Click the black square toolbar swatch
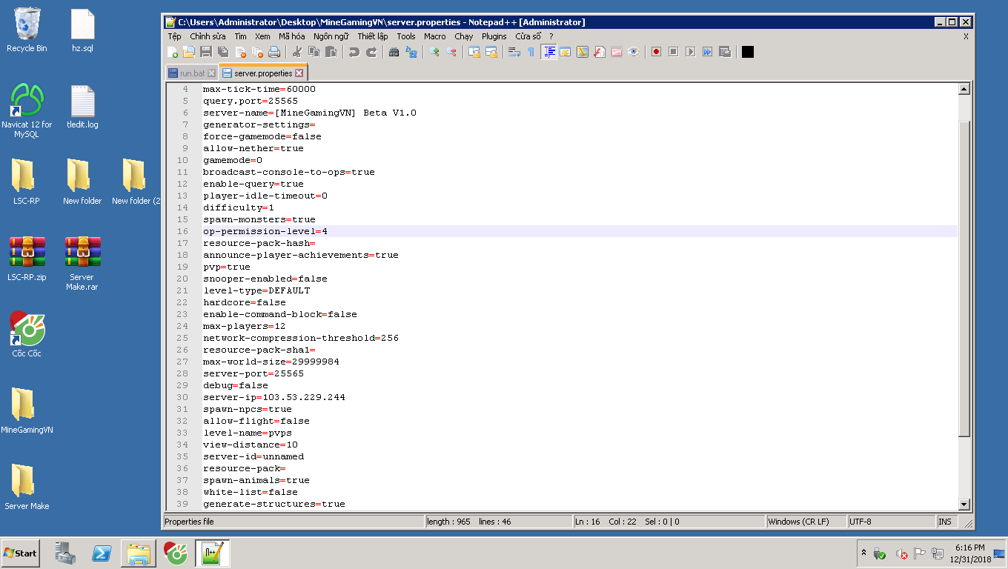 [748, 52]
